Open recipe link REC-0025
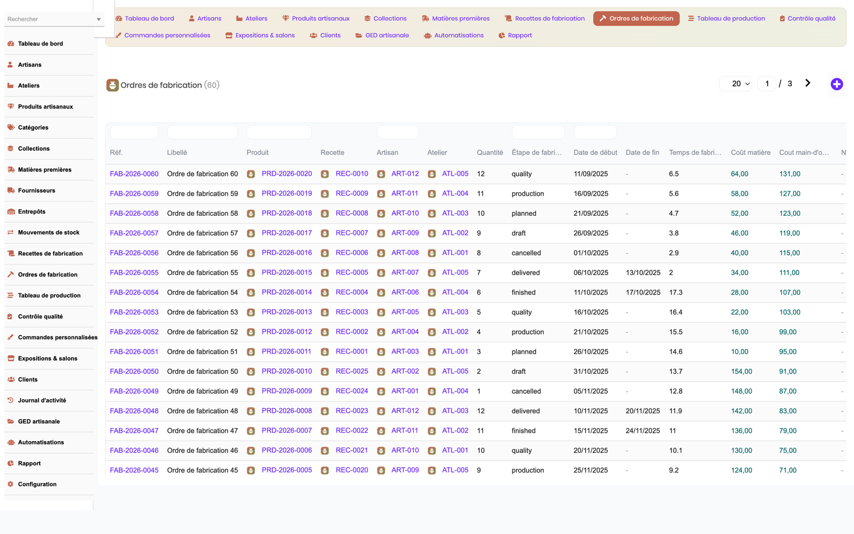This screenshot has width=854, height=534. point(352,371)
